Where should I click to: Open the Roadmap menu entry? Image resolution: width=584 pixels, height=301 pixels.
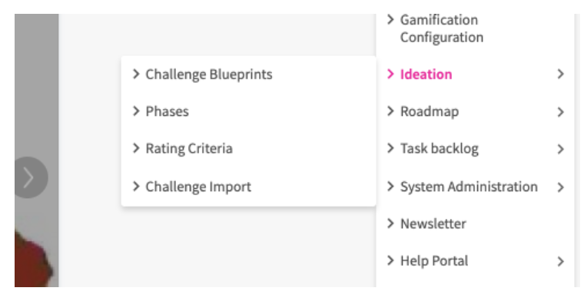430,111
